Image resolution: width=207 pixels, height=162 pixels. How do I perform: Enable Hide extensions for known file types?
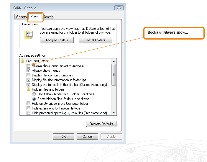(x=29, y=108)
